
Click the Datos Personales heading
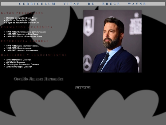pos(22,13)
